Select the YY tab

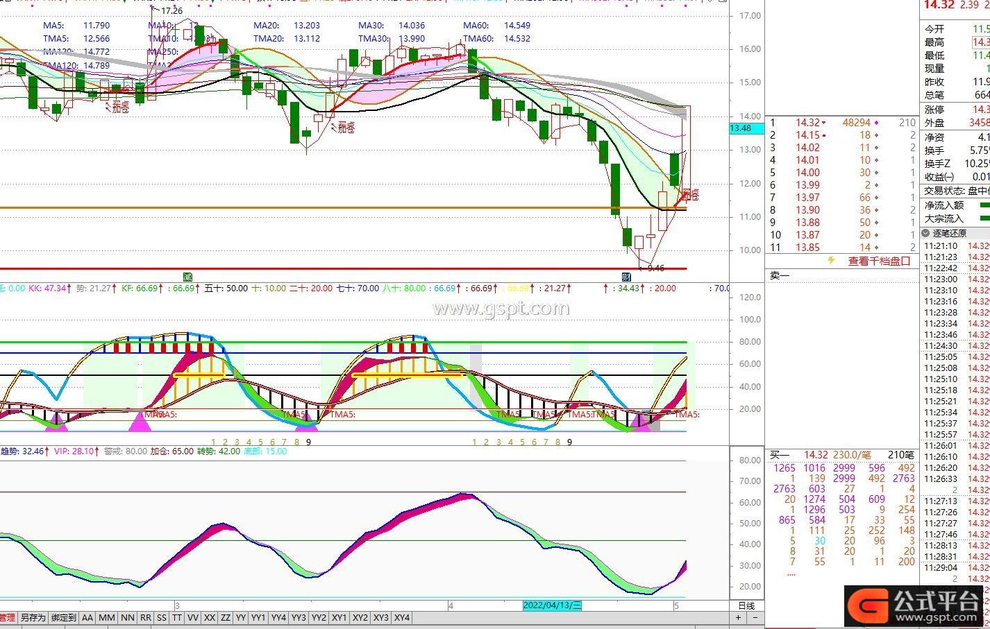[241, 617]
